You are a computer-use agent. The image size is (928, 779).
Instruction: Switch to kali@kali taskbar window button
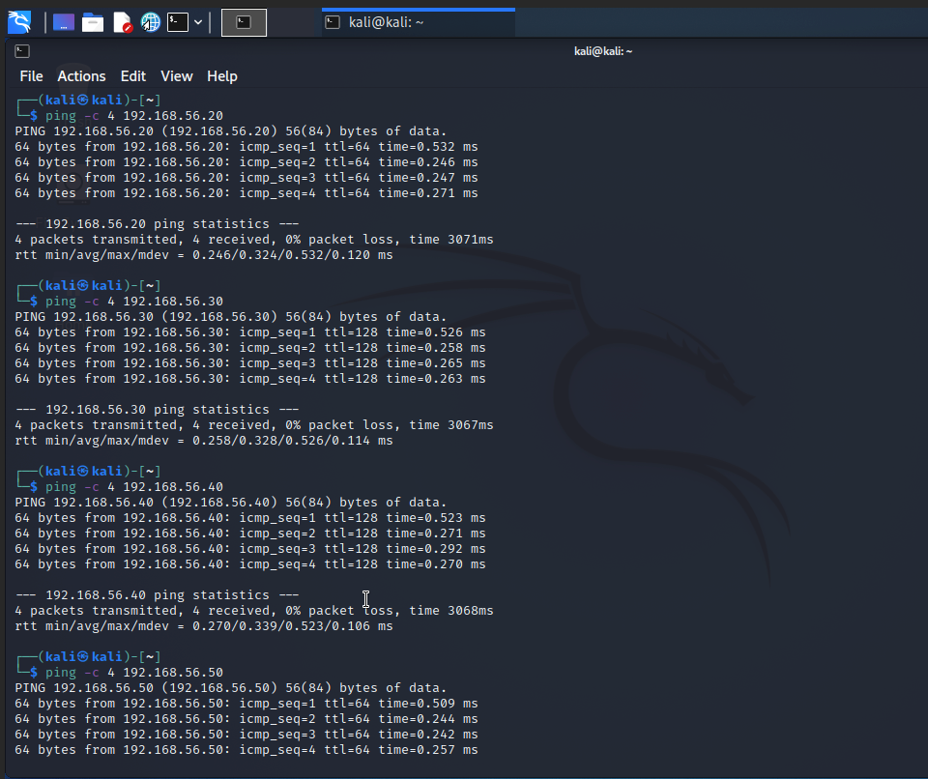[x=419, y=22]
